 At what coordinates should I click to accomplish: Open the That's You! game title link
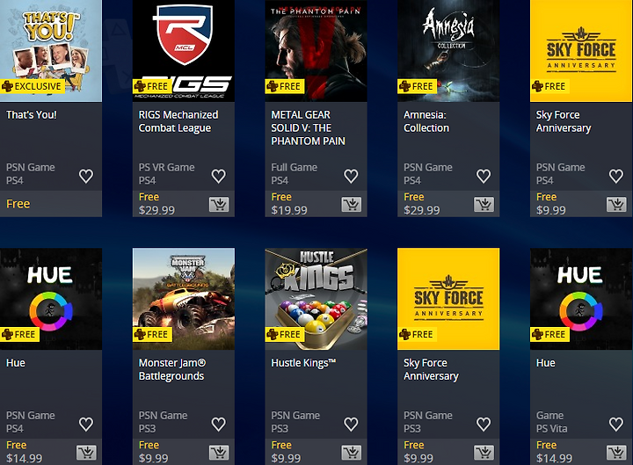coord(32,115)
